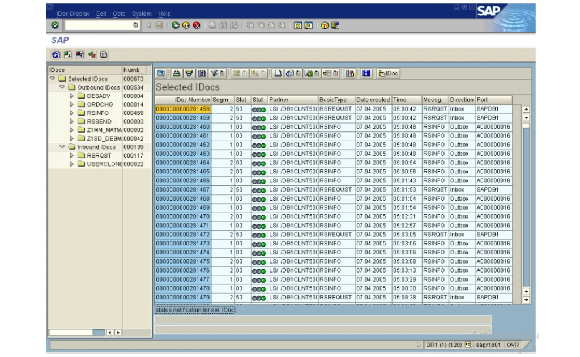Click the BasicType column header

coord(336,100)
